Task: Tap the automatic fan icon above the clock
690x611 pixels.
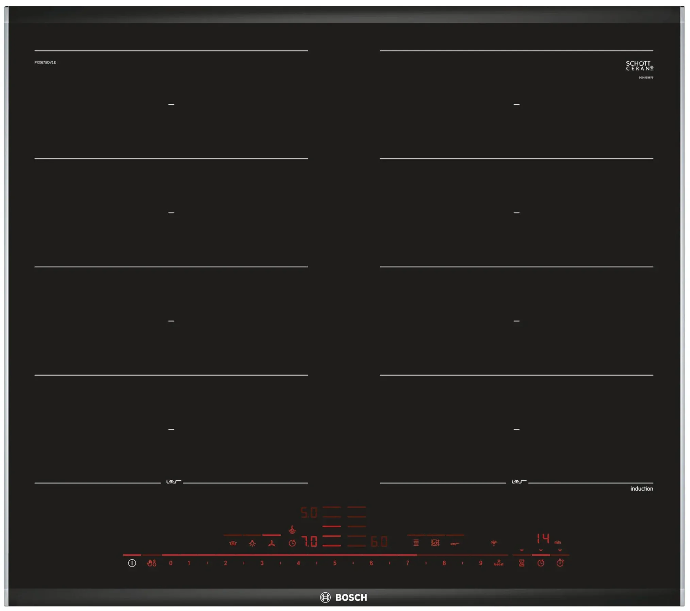Action: 292,530
